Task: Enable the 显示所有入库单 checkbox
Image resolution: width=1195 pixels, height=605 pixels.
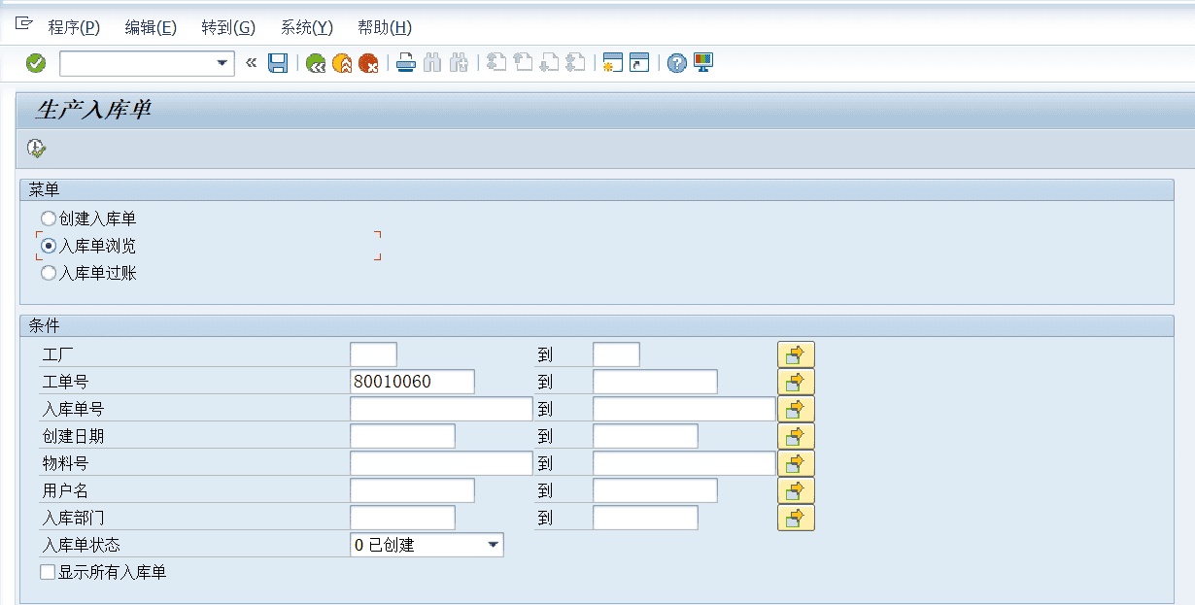Action: pyautogui.click(x=47, y=571)
